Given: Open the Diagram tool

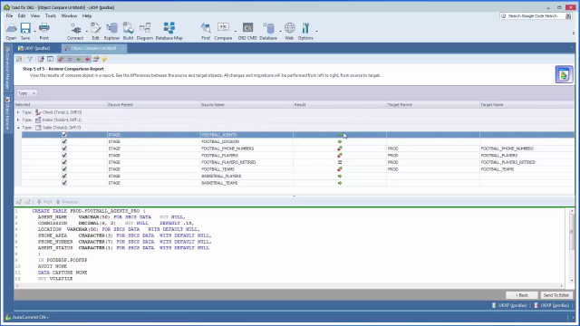Looking at the screenshot, I should 145,31.
